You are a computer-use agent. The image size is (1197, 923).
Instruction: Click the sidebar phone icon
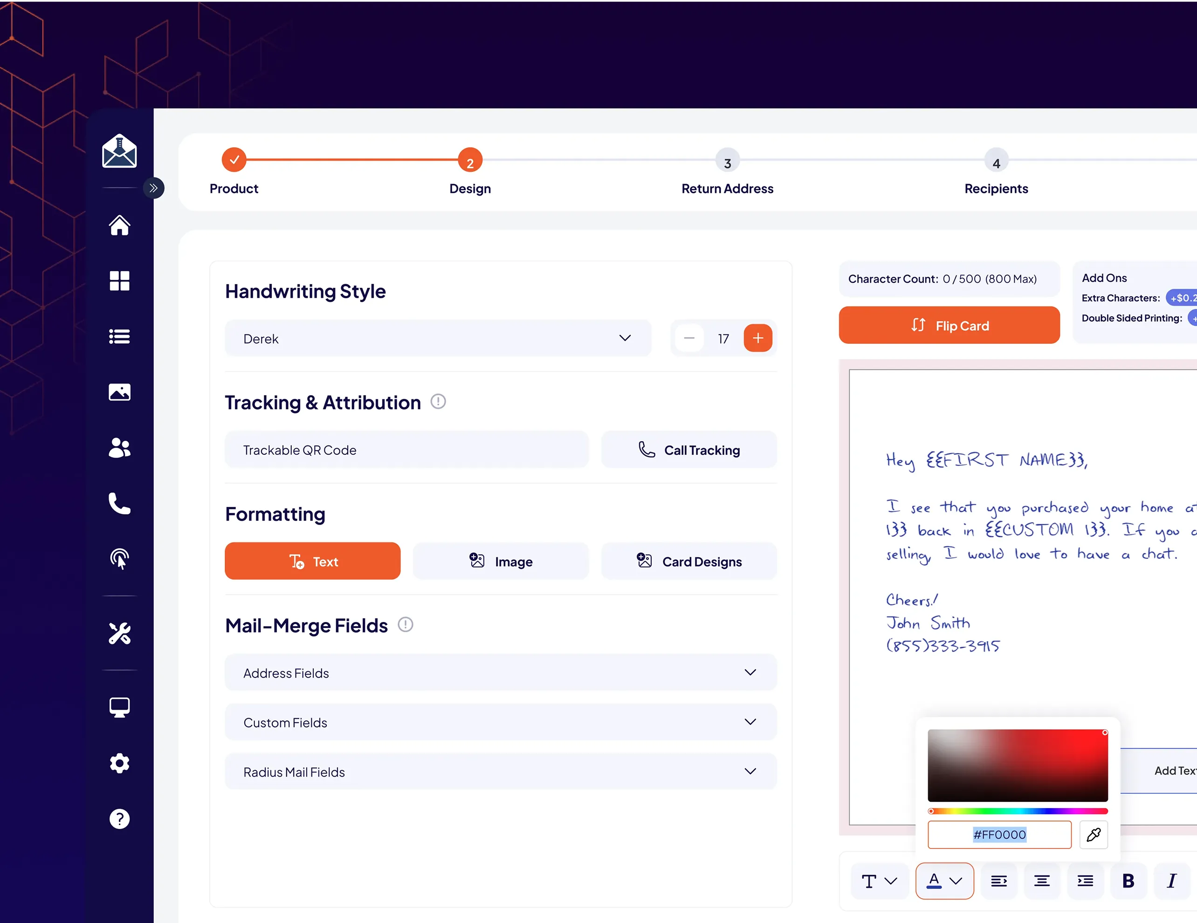pos(119,503)
